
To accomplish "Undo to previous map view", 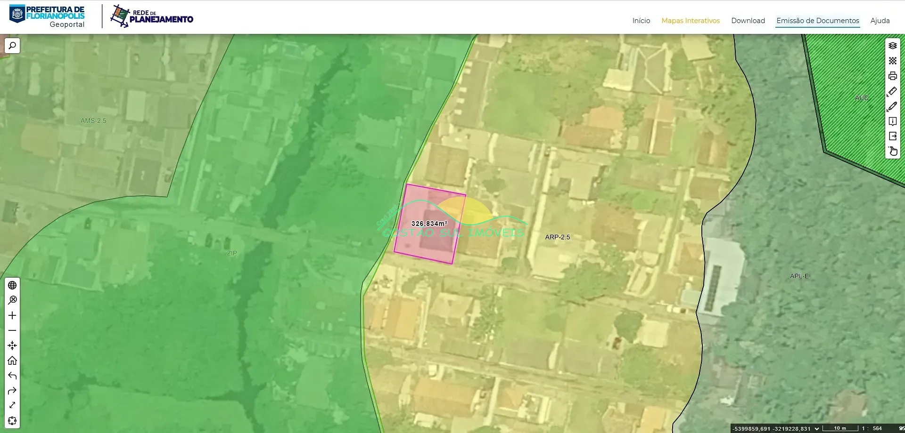I will tap(12, 376).
